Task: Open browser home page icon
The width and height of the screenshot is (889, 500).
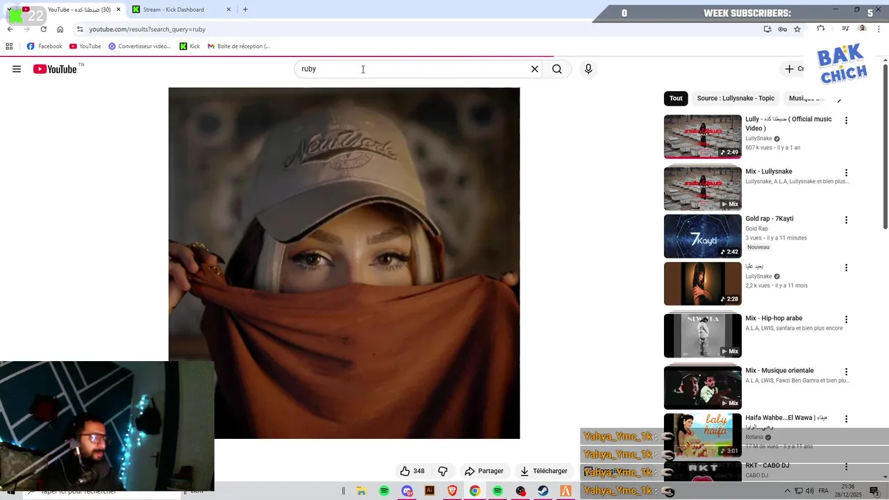Action: point(60,29)
